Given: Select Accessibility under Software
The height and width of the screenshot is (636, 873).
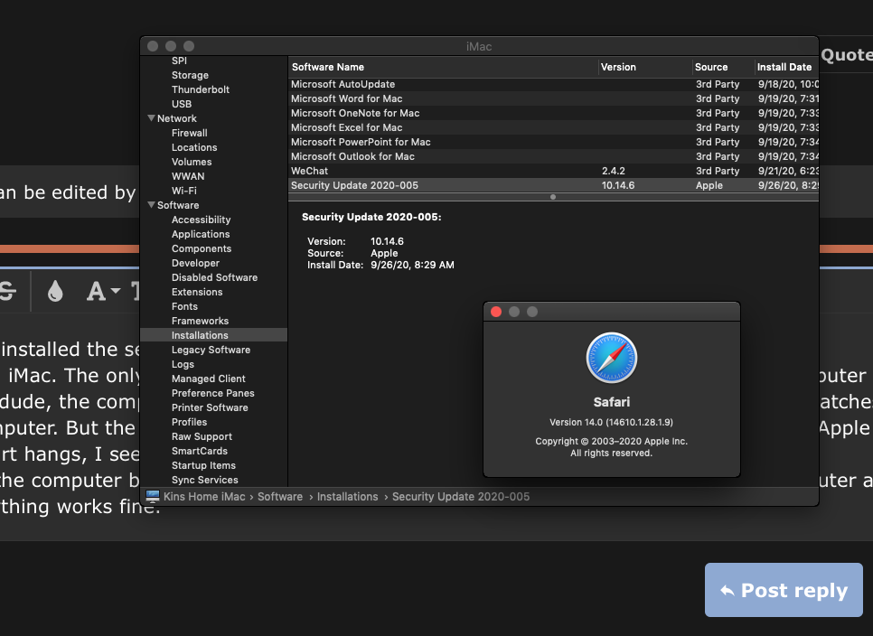Looking at the screenshot, I should 201,220.
